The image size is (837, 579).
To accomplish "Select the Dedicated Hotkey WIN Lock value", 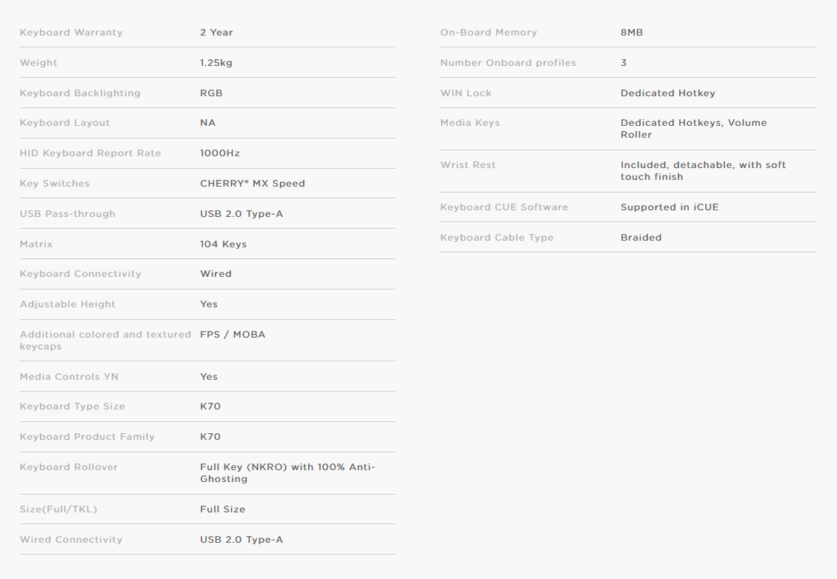I will click(668, 93).
